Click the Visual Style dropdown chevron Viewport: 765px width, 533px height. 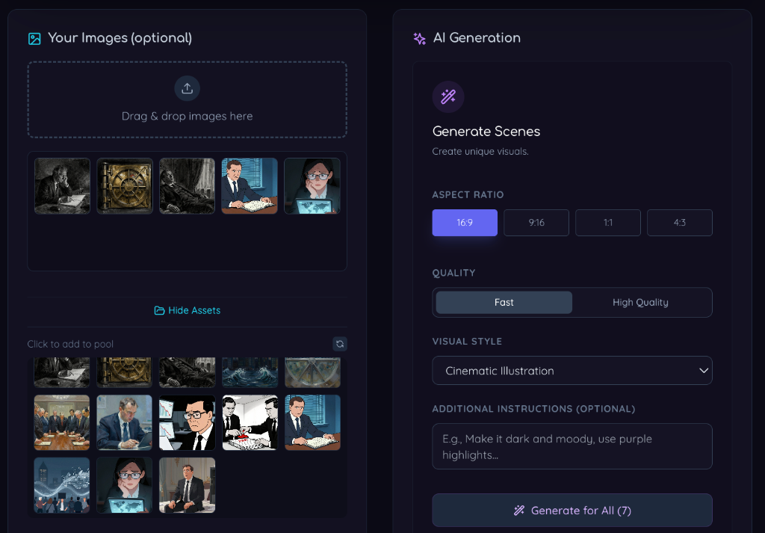[703, 371]
